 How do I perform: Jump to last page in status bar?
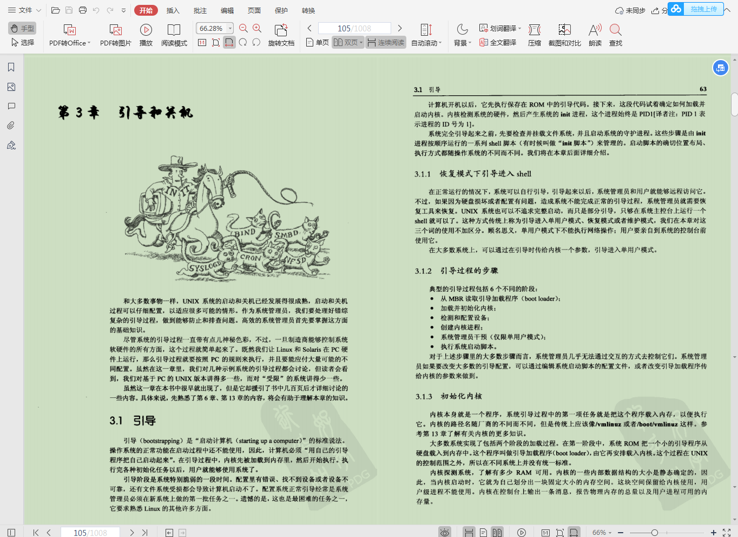coord(144,533)
